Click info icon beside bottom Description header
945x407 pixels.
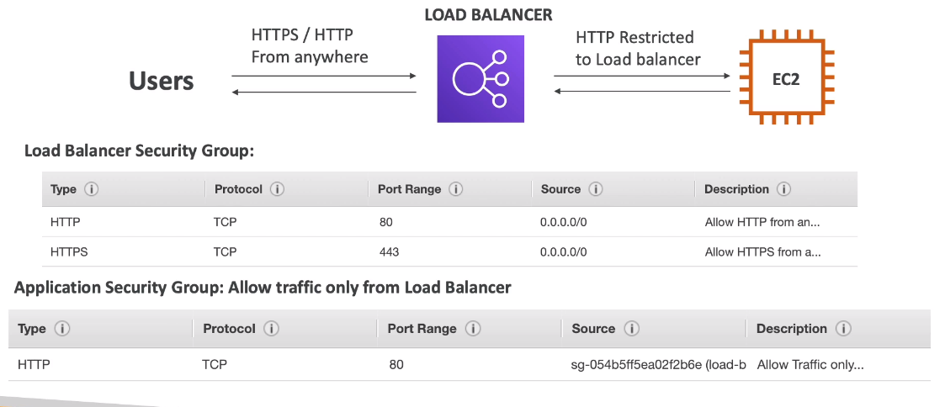pos(844,329)
